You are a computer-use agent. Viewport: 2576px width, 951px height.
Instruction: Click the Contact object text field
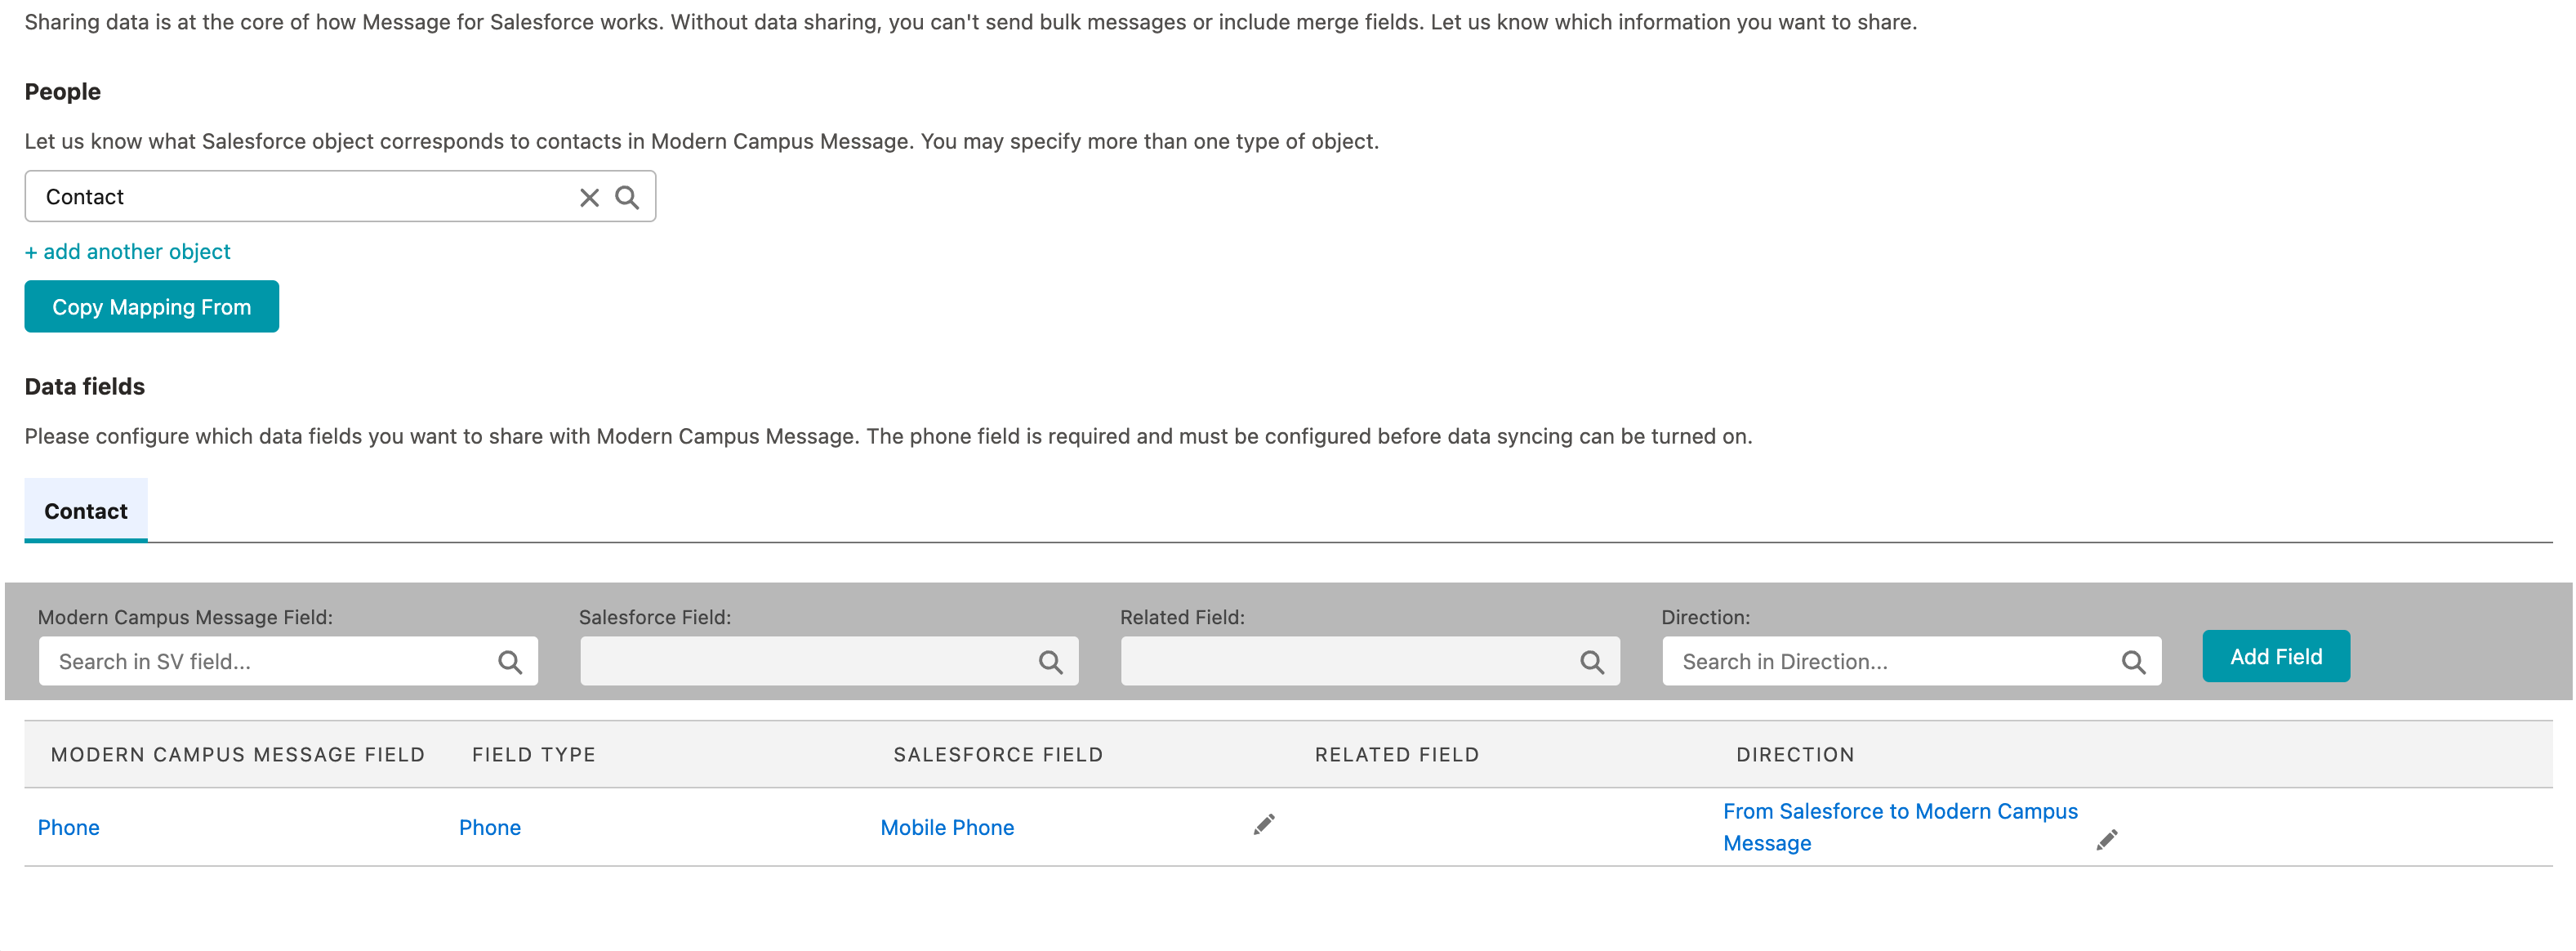pos(300,197)
